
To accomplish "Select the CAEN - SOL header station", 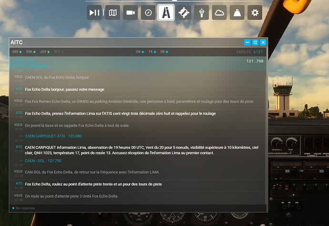I will [x=24, y=61].
